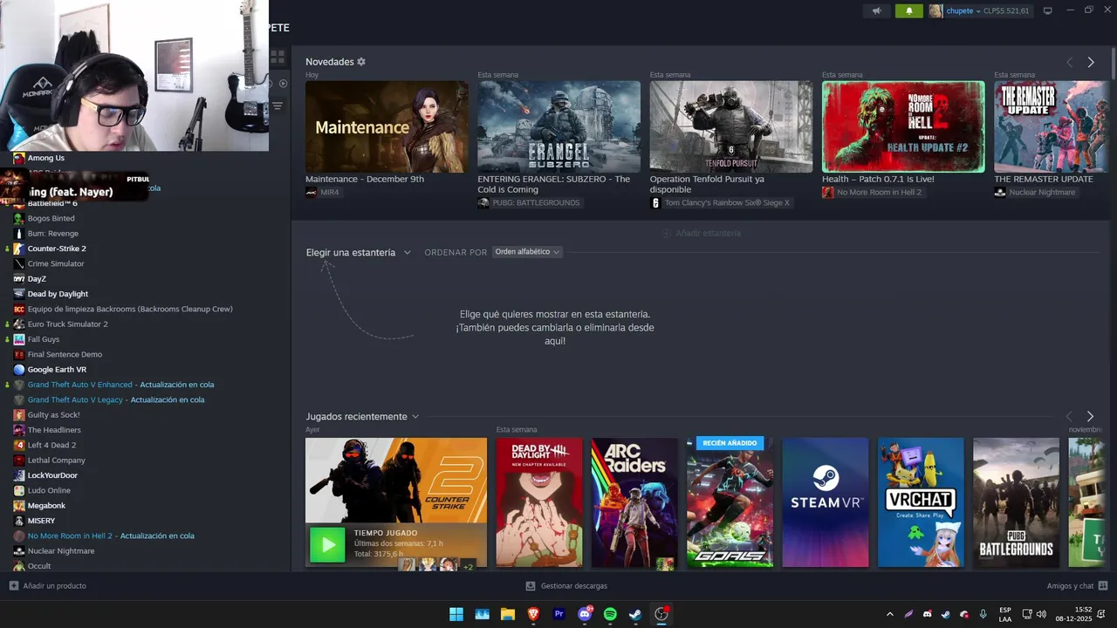Open the system volume icon in tray
Screen dimensions: 1117x628
click(1041, 614)
